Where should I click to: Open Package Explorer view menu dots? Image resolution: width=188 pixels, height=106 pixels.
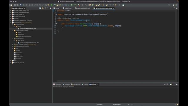(x=45, y=8)
